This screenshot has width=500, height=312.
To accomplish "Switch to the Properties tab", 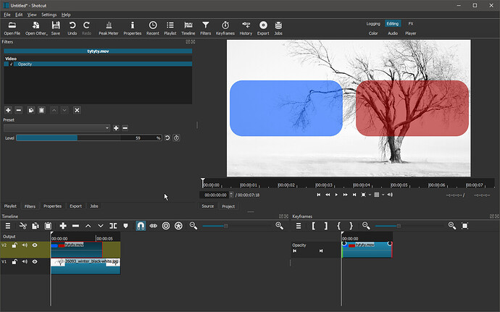I will [x=52, y=206].
